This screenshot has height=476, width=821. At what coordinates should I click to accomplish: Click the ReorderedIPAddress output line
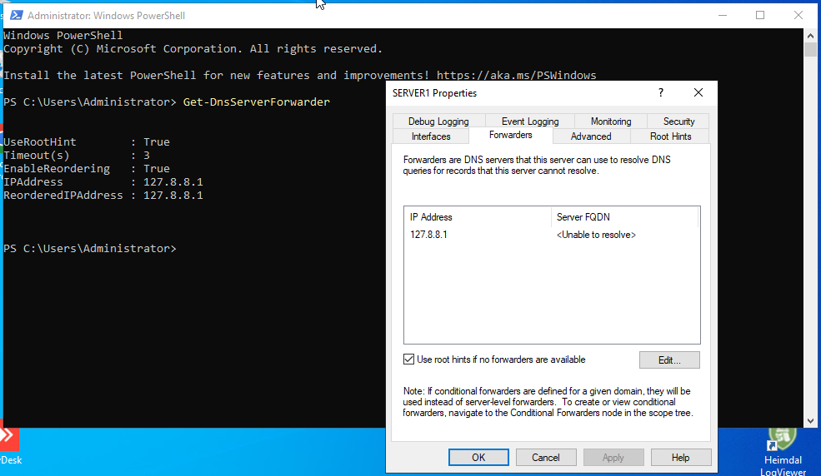(x=103, y=195)
